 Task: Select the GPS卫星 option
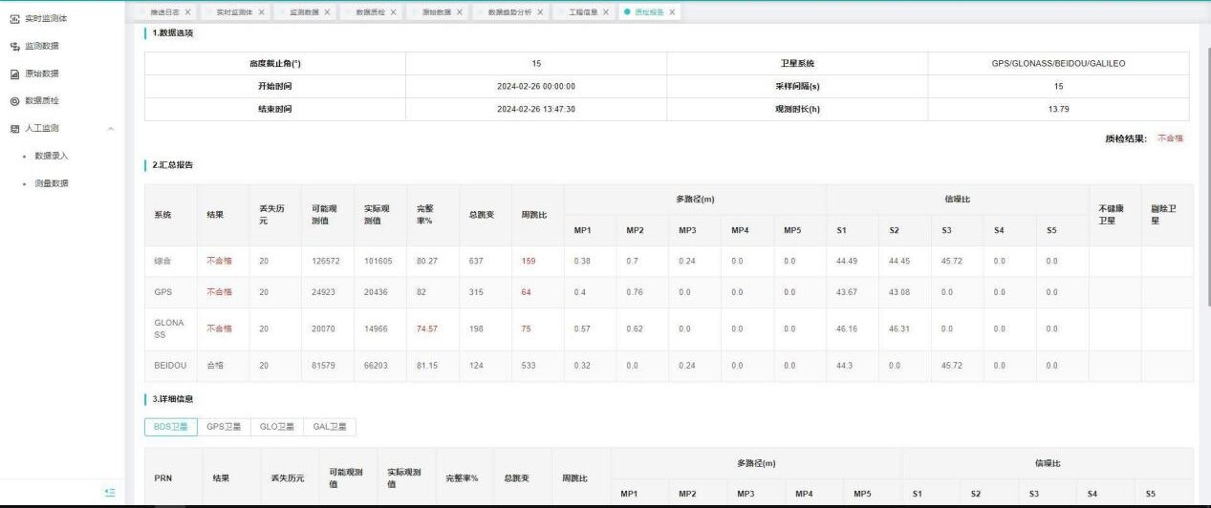click(x=225, y=427)
